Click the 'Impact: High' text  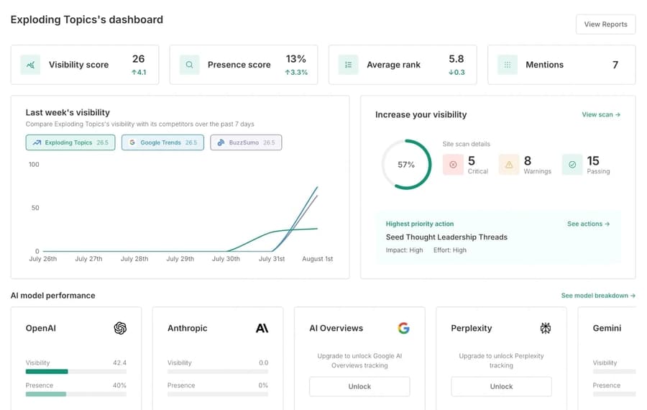[x=404, y=250]
